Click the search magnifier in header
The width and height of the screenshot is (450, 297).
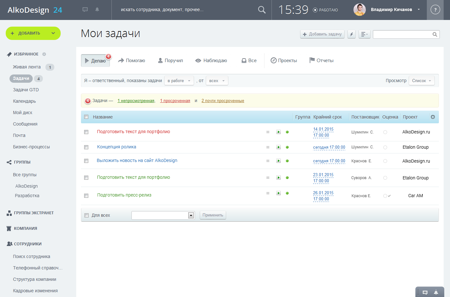point(262,10)
